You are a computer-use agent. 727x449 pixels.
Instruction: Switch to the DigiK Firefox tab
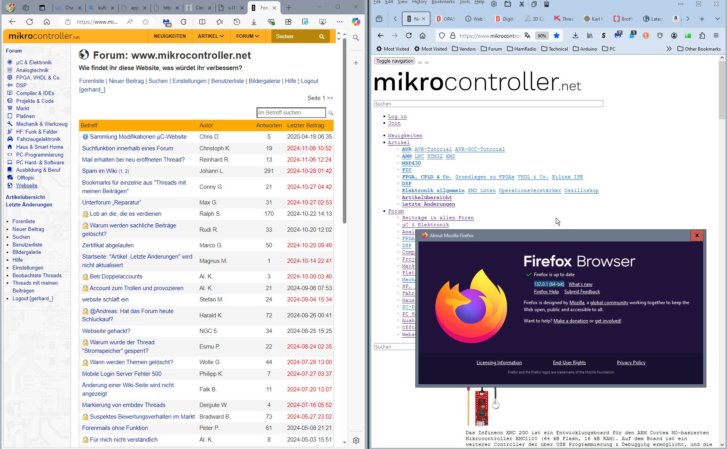click(505, 19)
